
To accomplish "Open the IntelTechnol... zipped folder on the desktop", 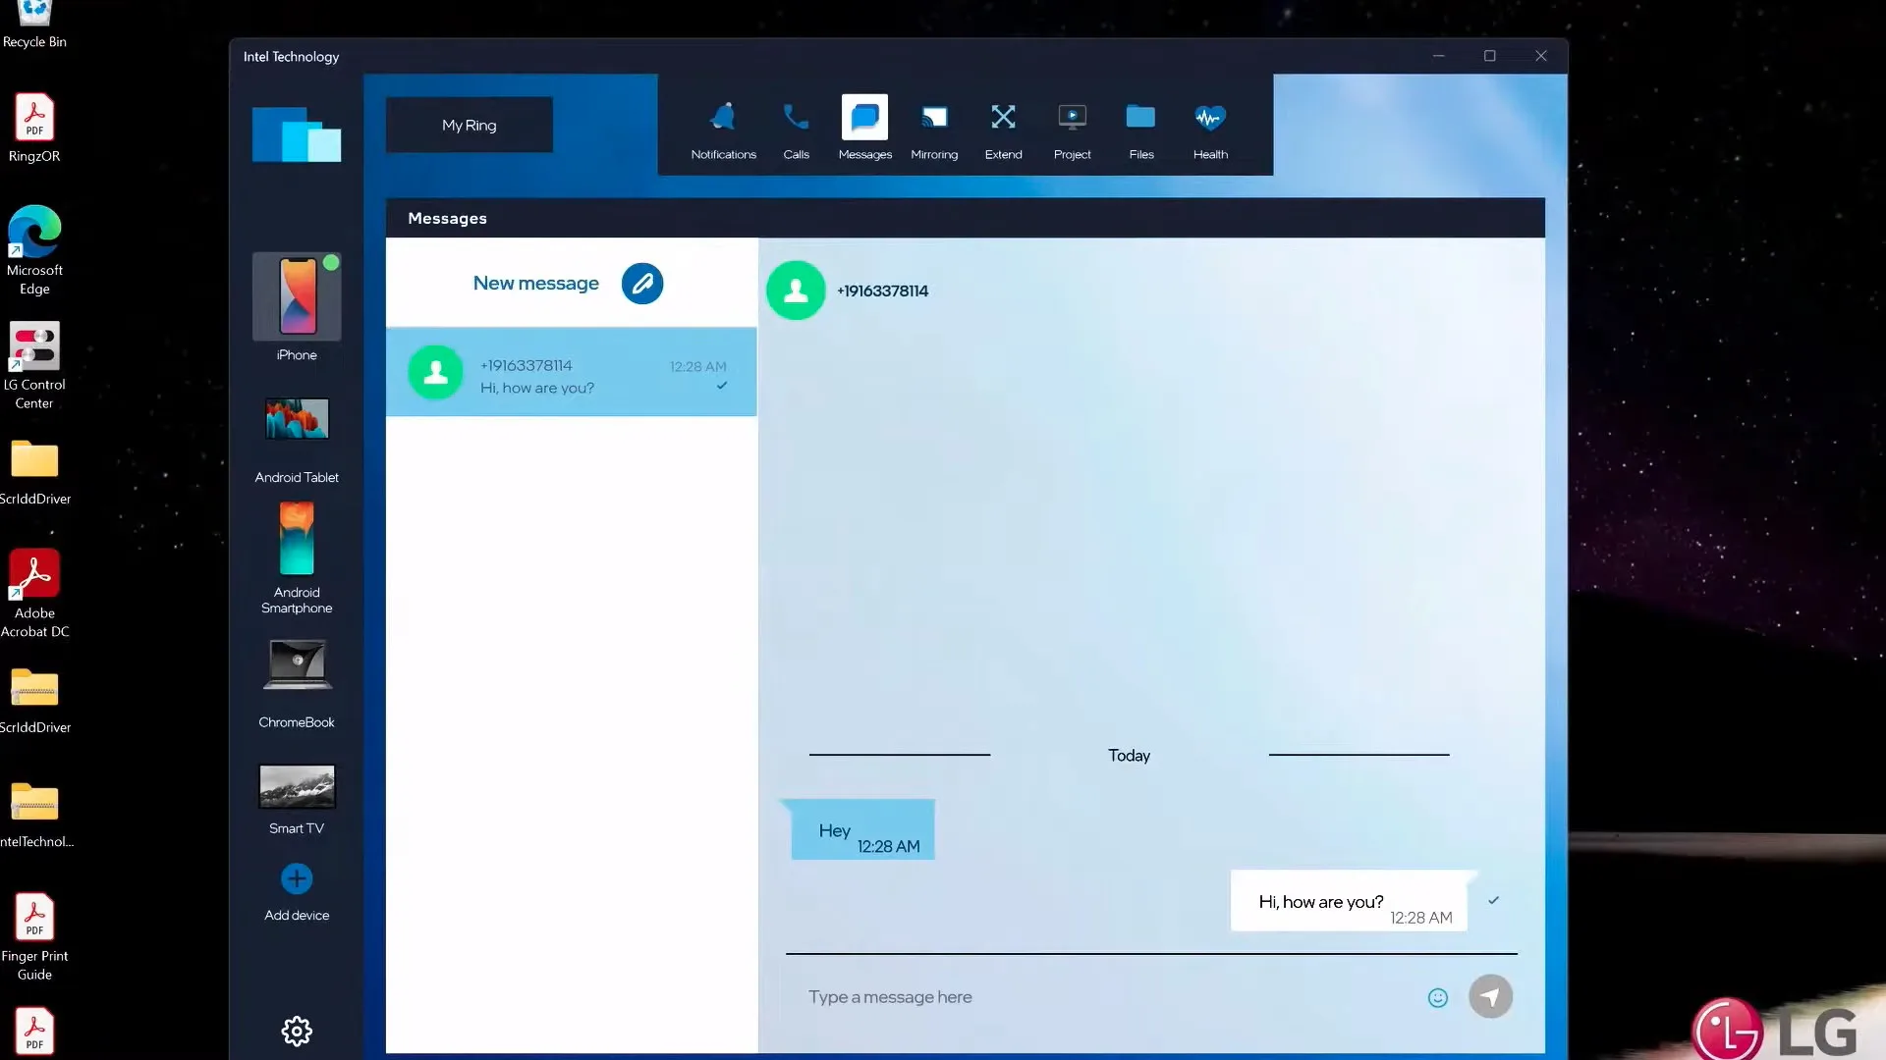I will (x=36, y=815).
